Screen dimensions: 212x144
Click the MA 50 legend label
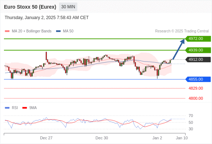tap(68, 31)
